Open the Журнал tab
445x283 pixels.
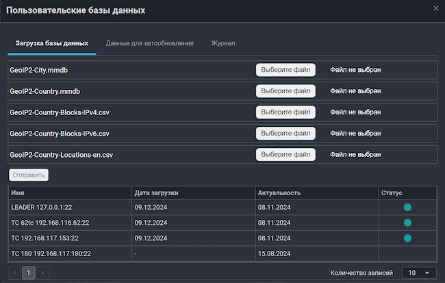point(223,43)
